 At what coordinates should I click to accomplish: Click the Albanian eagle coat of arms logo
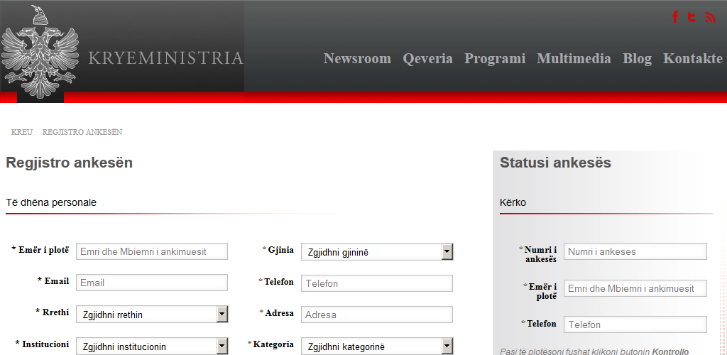point(40,52)
